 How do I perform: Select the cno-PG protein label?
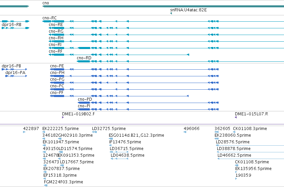click(x=57, y=79)
